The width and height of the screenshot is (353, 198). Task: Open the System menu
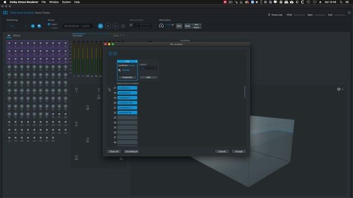click(66, 2)
